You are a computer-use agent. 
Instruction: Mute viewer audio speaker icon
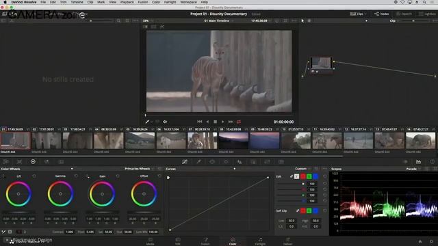point(165,122)
